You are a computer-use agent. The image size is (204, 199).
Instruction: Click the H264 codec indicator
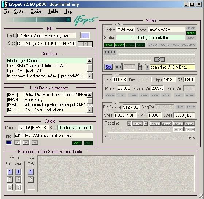(x=191, y=38)
